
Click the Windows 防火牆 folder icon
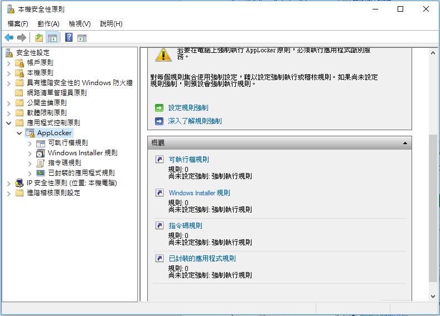point(20,82)
